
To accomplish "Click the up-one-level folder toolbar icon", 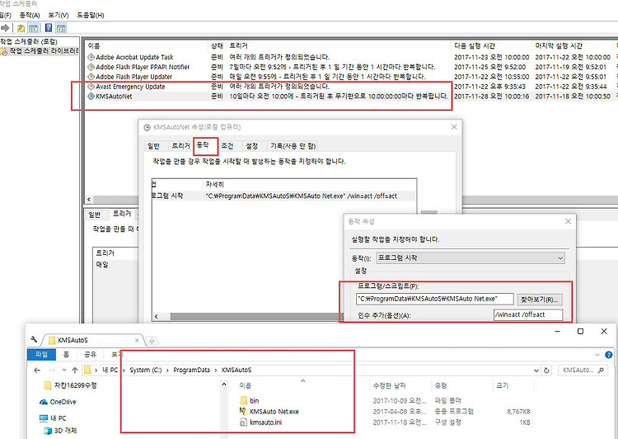I will tap(21, 28).
